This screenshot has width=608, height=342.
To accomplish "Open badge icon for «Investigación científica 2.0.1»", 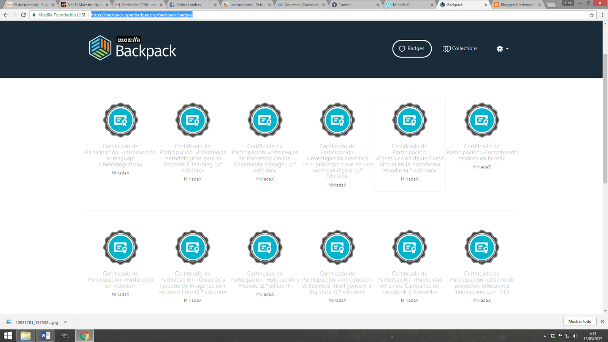I will coord(337,120).
